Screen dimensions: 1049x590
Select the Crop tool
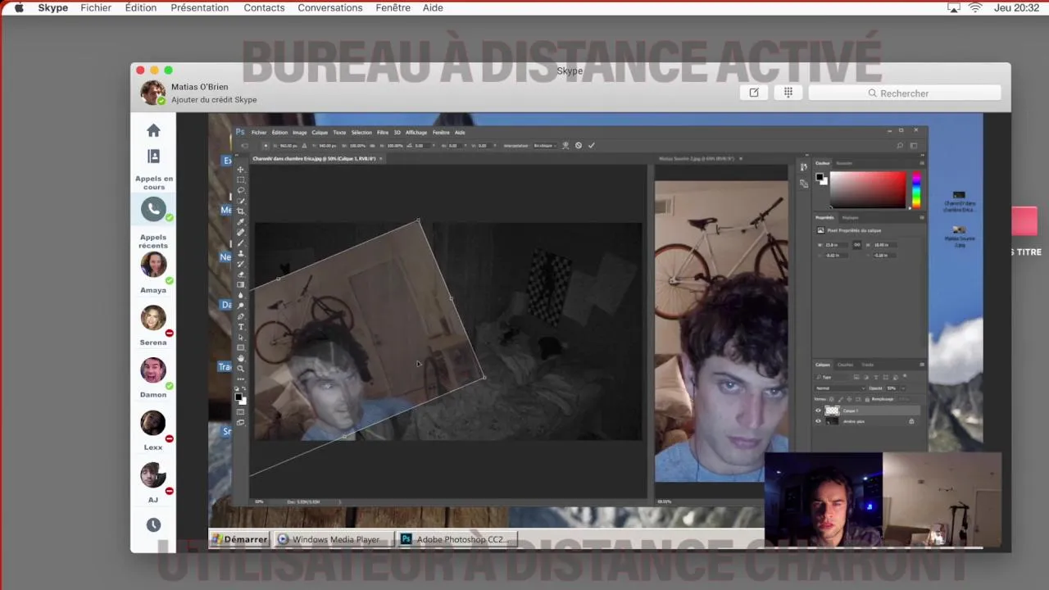pos(241,210)
